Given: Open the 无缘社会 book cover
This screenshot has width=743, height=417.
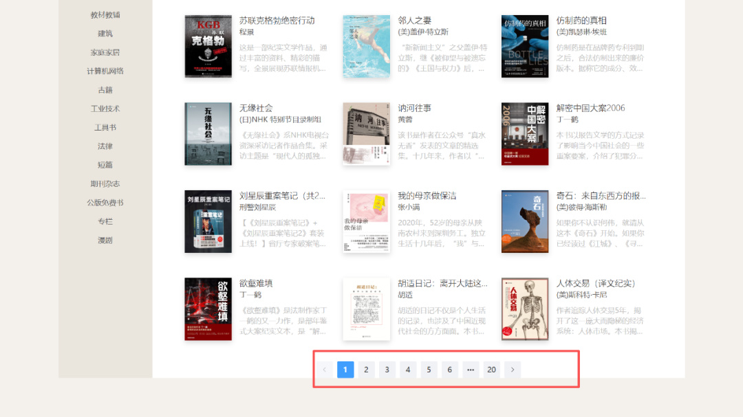Looking at the screenshot, I should pyautogui.click(x=208, y=134).
